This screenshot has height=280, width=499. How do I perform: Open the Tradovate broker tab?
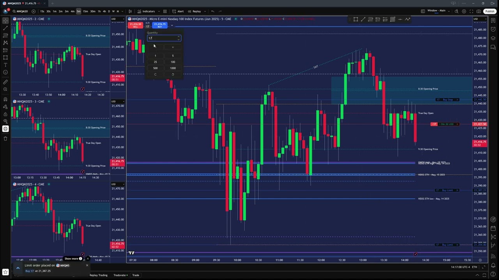point(120,275)
